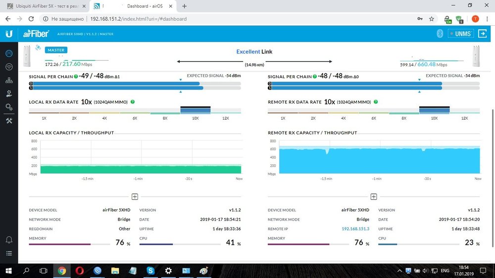The image size is (495, 278).
Task: Open the Services sidebar icon
Action: [9, 93]
